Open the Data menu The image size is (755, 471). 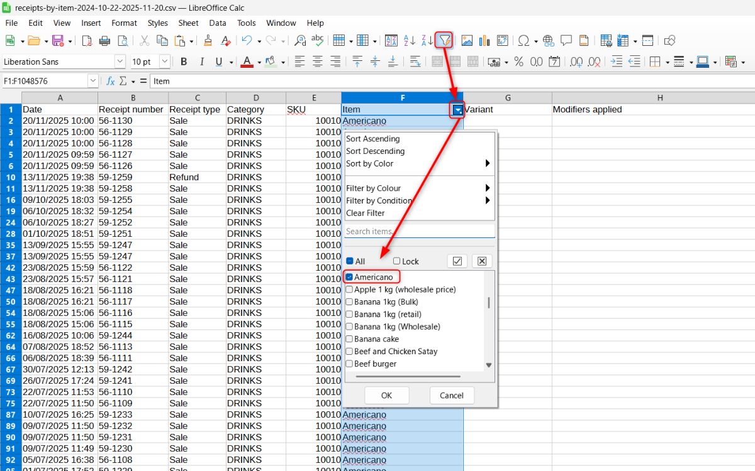click(218, 23)
